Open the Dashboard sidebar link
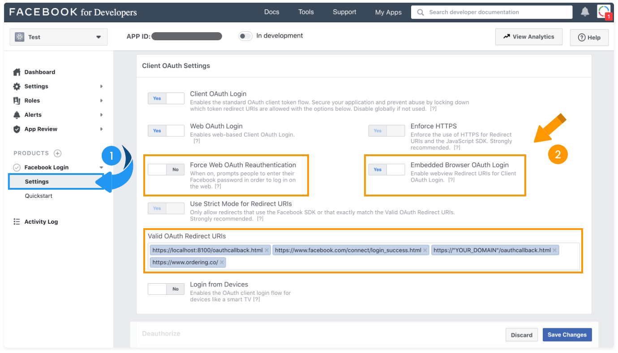This screenshot has width=618, height=353. (x=40, y=72)
